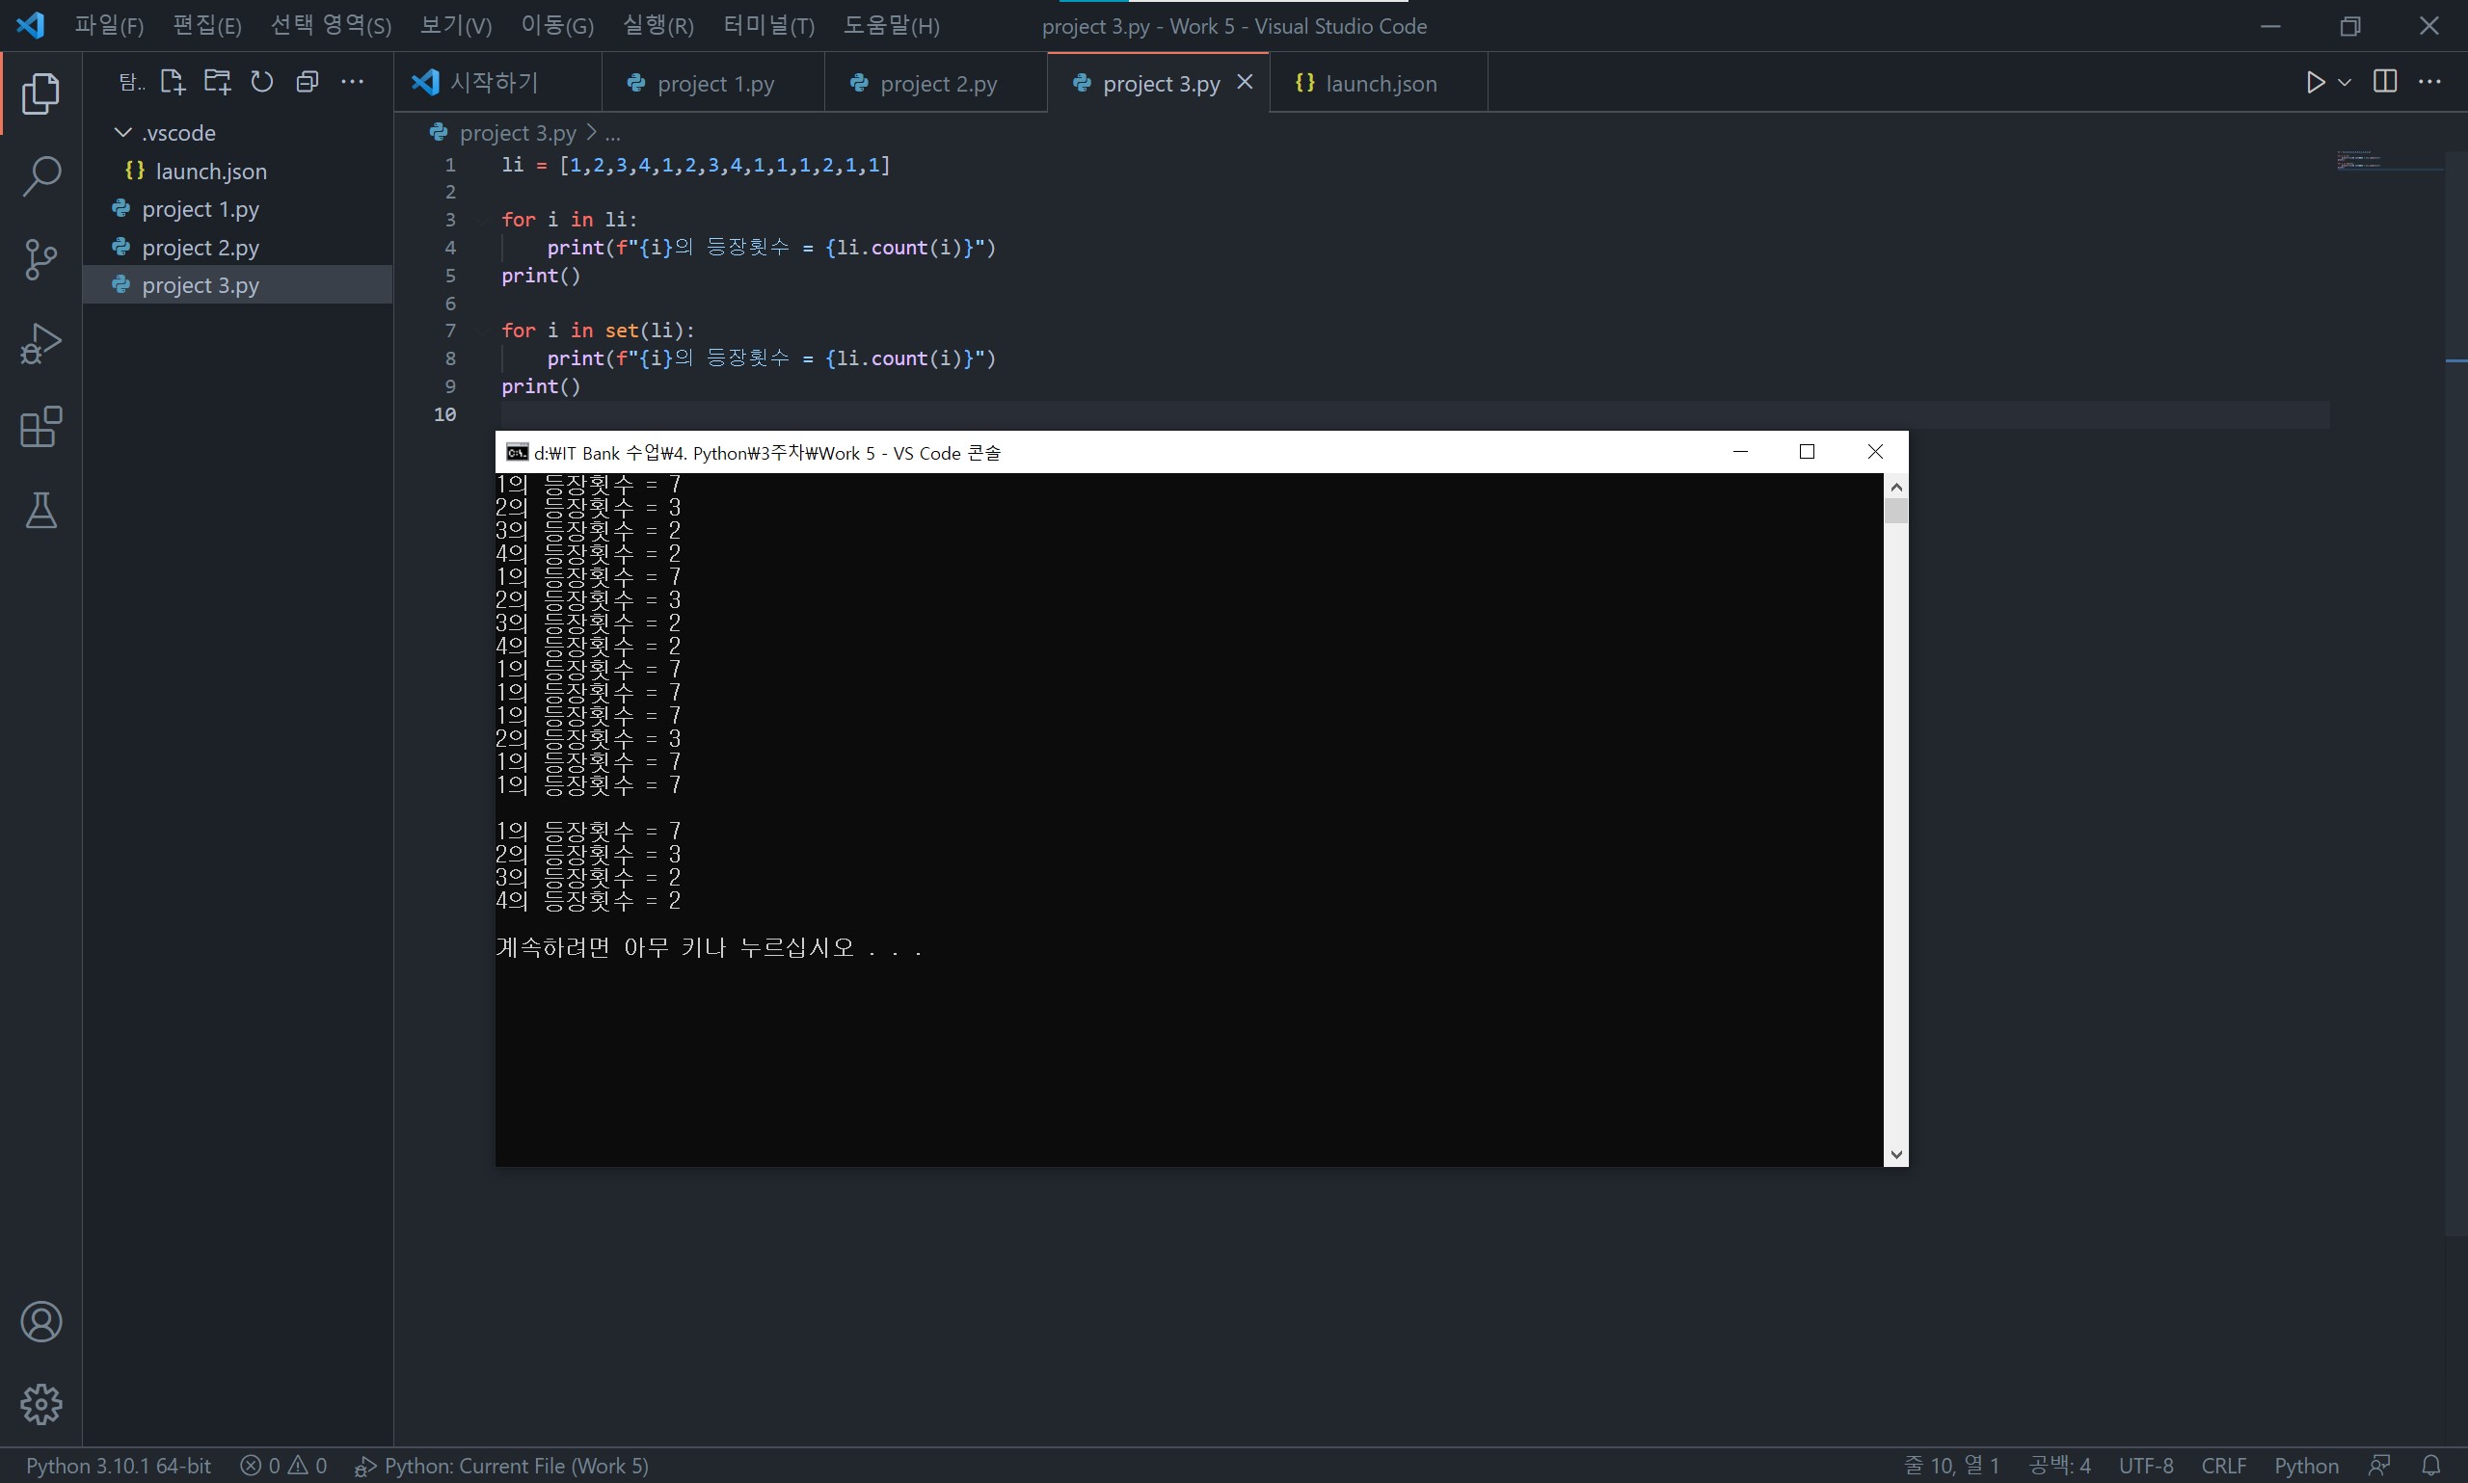
Task: Collapse all folders in explorer
Action: [307, 82]
